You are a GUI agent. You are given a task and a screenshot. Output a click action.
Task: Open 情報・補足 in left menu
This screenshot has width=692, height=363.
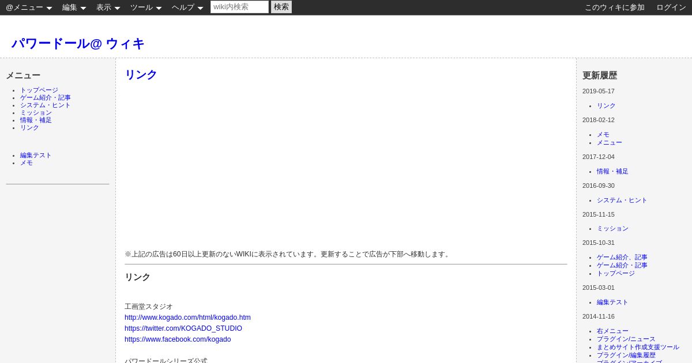point(36,120)
